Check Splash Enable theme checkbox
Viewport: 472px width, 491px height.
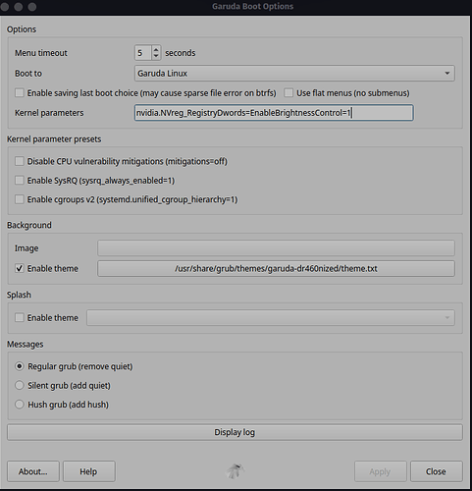[x=20, y=317]
